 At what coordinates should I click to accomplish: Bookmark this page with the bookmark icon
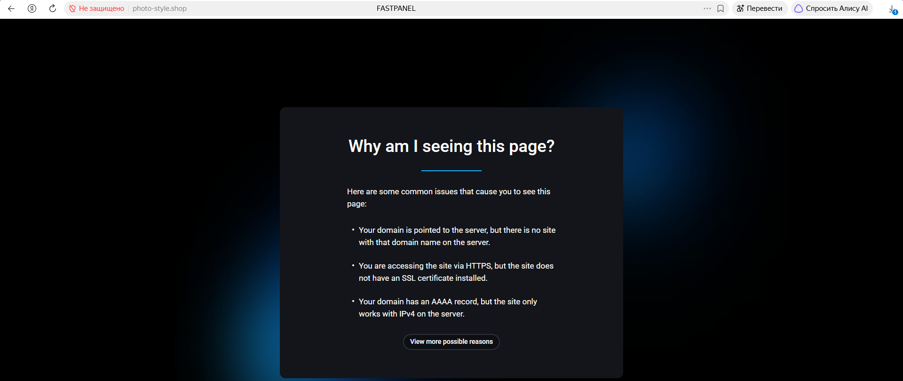tap(721, 8)
